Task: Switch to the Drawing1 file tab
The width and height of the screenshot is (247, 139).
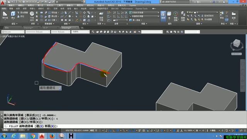Action: point(29,28)
